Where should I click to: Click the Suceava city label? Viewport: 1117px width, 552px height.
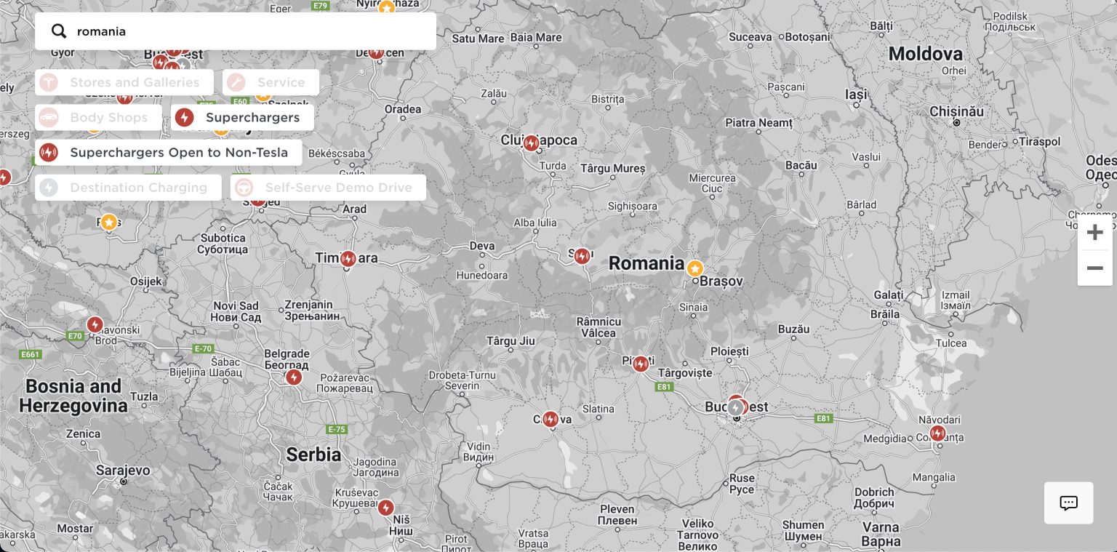[750, 37]
